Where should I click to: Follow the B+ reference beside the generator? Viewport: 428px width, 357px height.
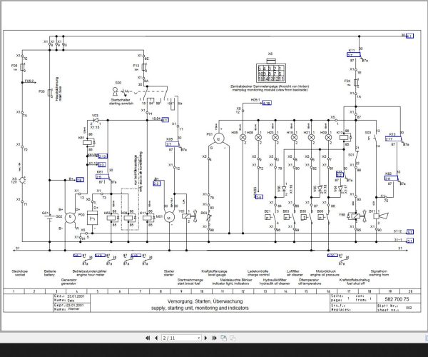pos(80,179)
